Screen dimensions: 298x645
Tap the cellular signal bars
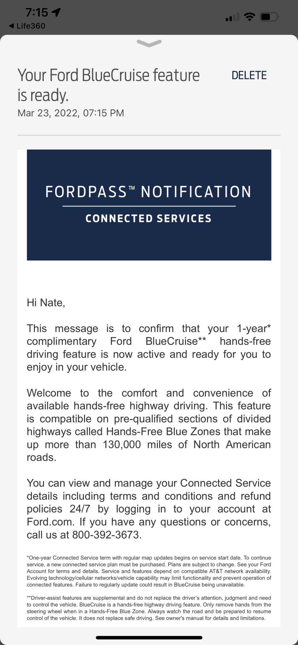point(232,17)
